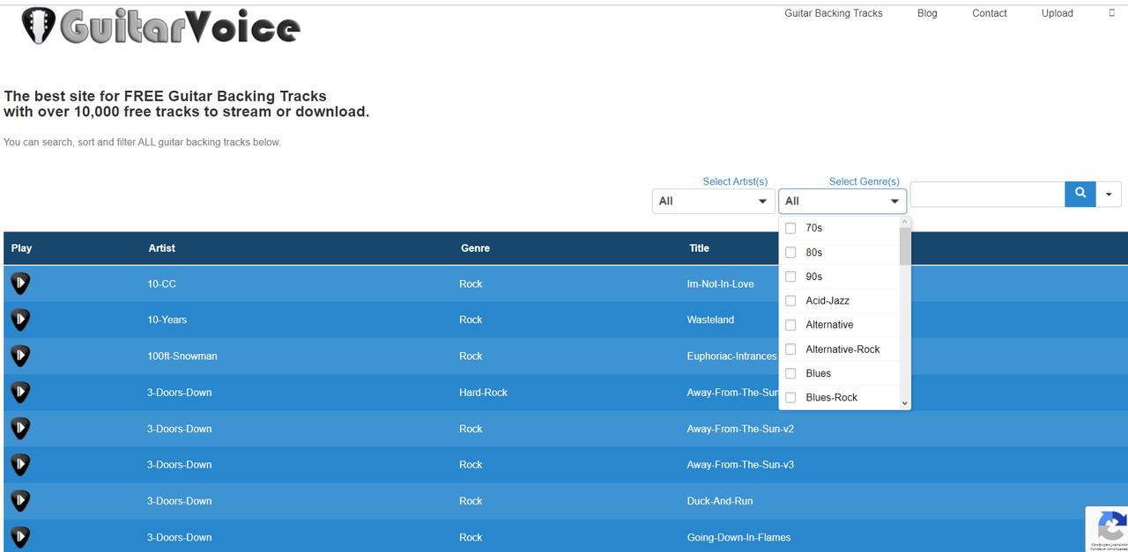Click title Away-From-The-Sun-v3
Image resolution: width=1128 pixels, height=552 pixels.
click(740, 465)
